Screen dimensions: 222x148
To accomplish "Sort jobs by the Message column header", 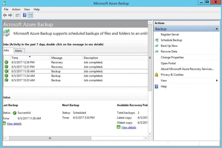I will 66,58.
